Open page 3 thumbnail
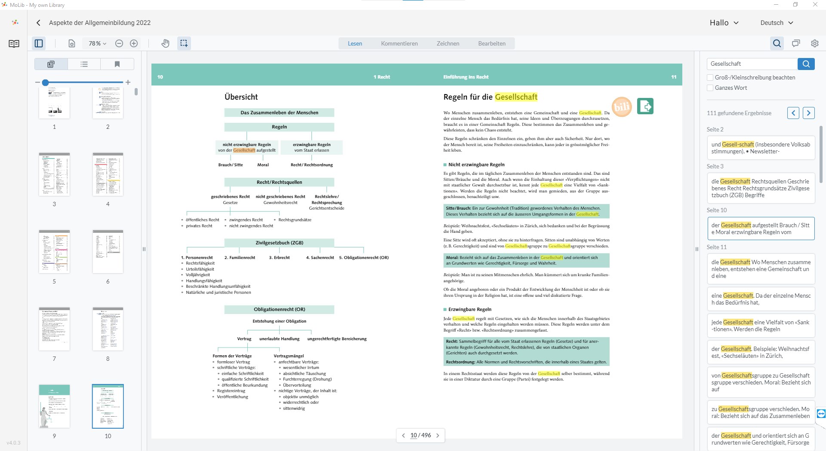The height and width of the screenshot is (451, 826). click(54, 174)
